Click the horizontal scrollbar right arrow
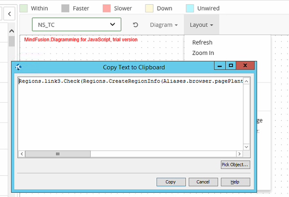The width and height of the screenshot is (289, 197). 239,154
